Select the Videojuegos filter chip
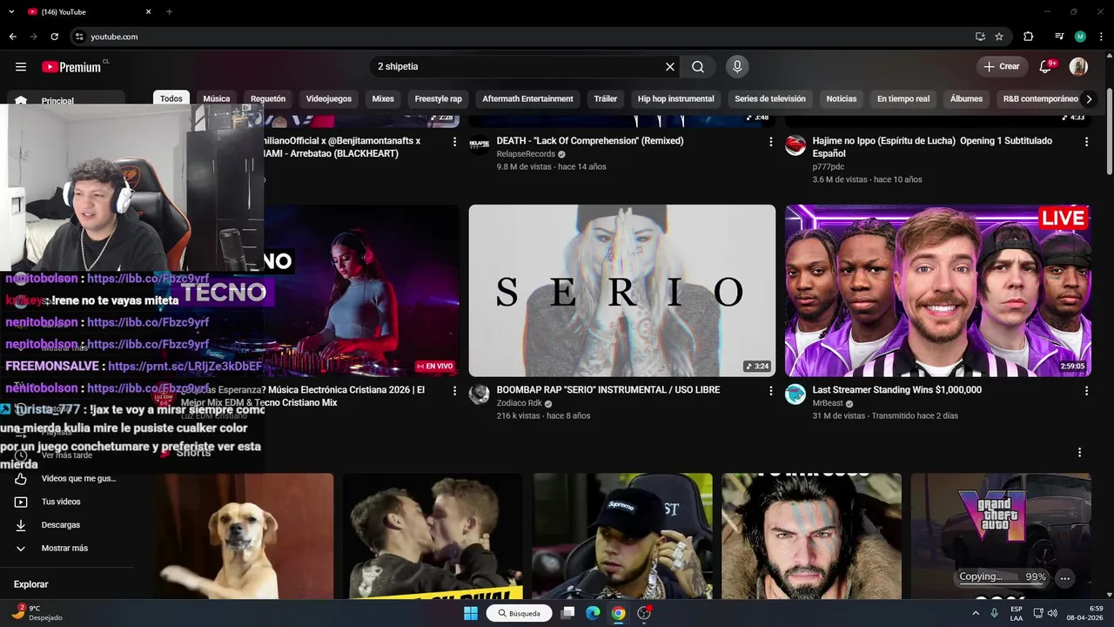 [x=329, y=98]
